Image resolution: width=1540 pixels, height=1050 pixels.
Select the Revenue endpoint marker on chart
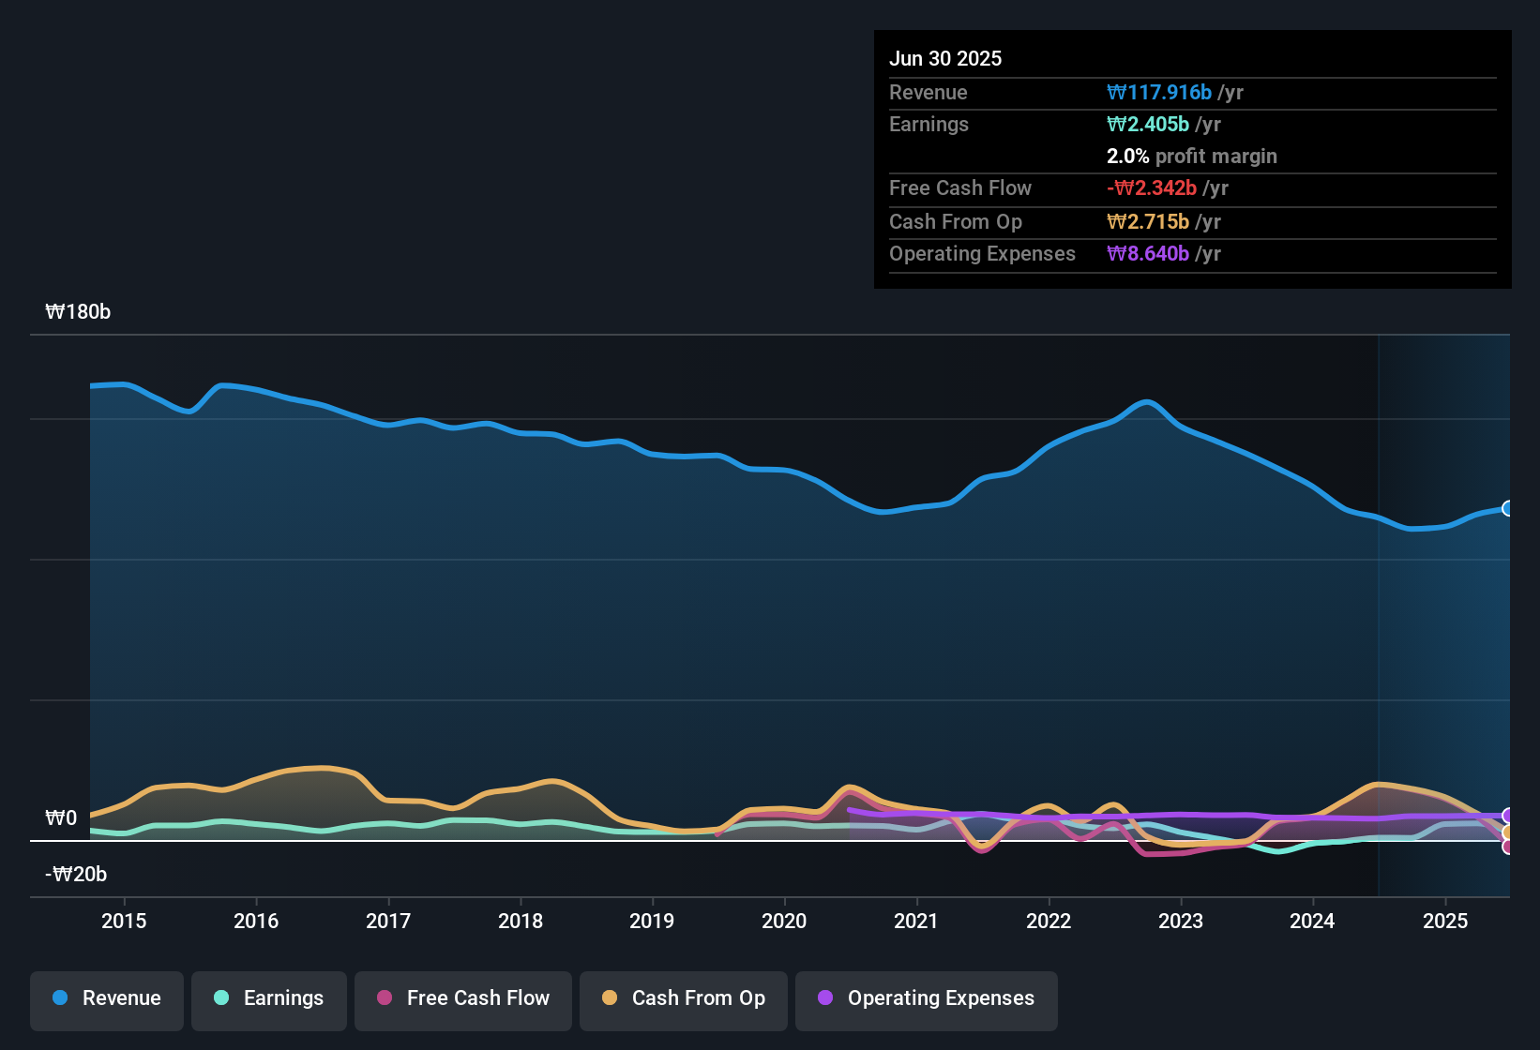pos(1508,508)
